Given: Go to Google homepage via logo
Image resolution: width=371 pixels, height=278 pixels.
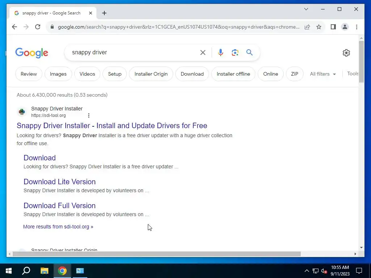Looking at the screenshot, I should coord(32,53).
